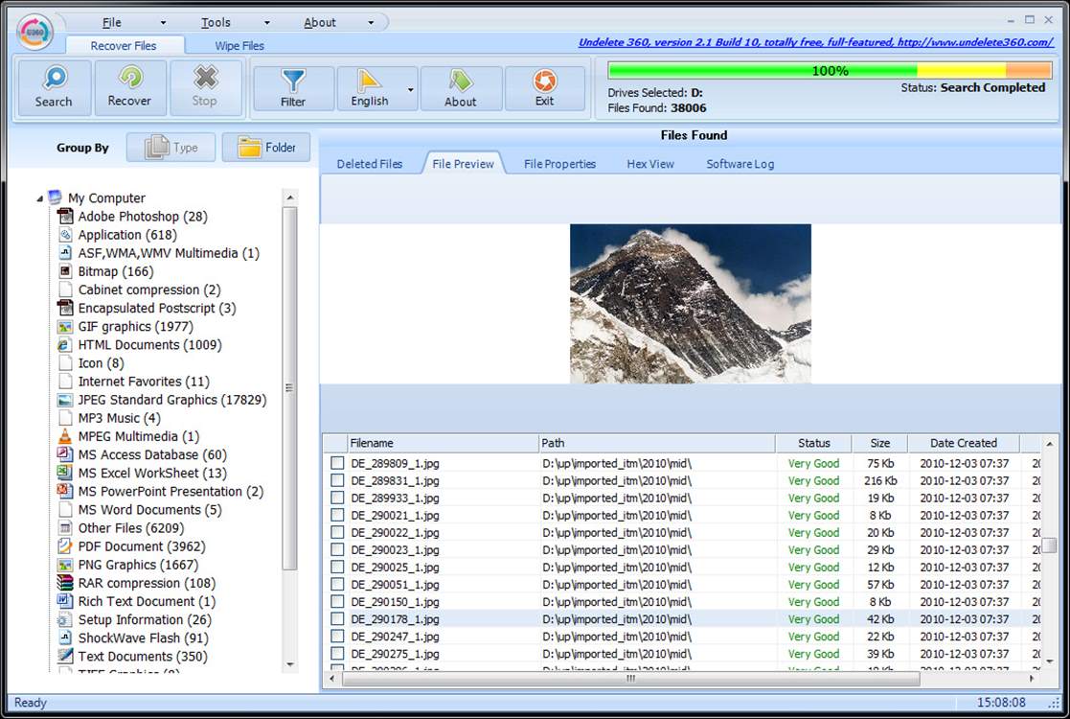
Task: Check the box for DE_290150_1.jpg
Action: pyautogui.click(x=337, y=602)
